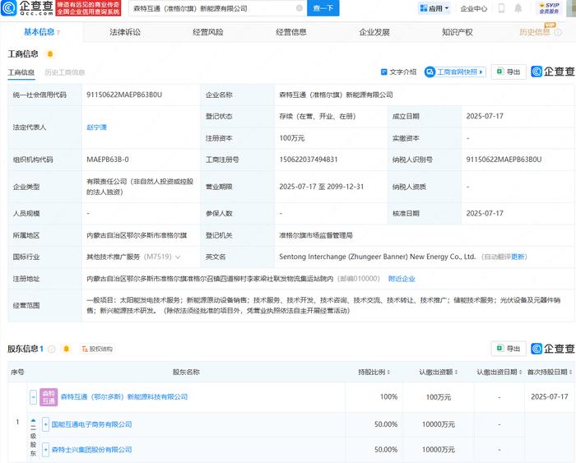Open the 森特互通 shareholder logo thumbnail
Screen dimensions: 576x463
coord(49,397)
